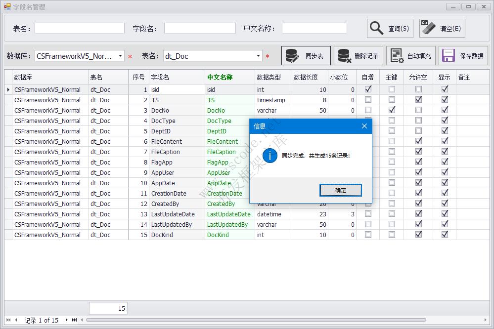Click the 删除记录 delete record button
The image size is (494, 329).
pyautogui.click(x=359, y=56)
